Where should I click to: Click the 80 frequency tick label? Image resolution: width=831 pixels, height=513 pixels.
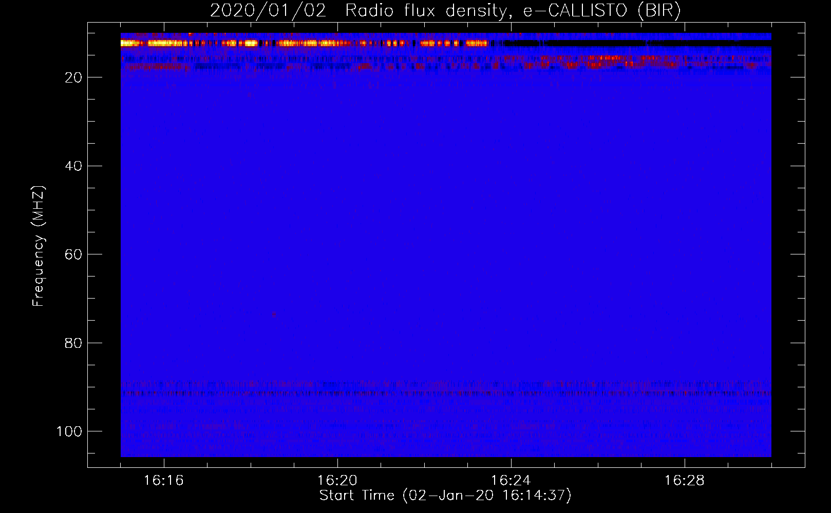click(x=73, y=343)
